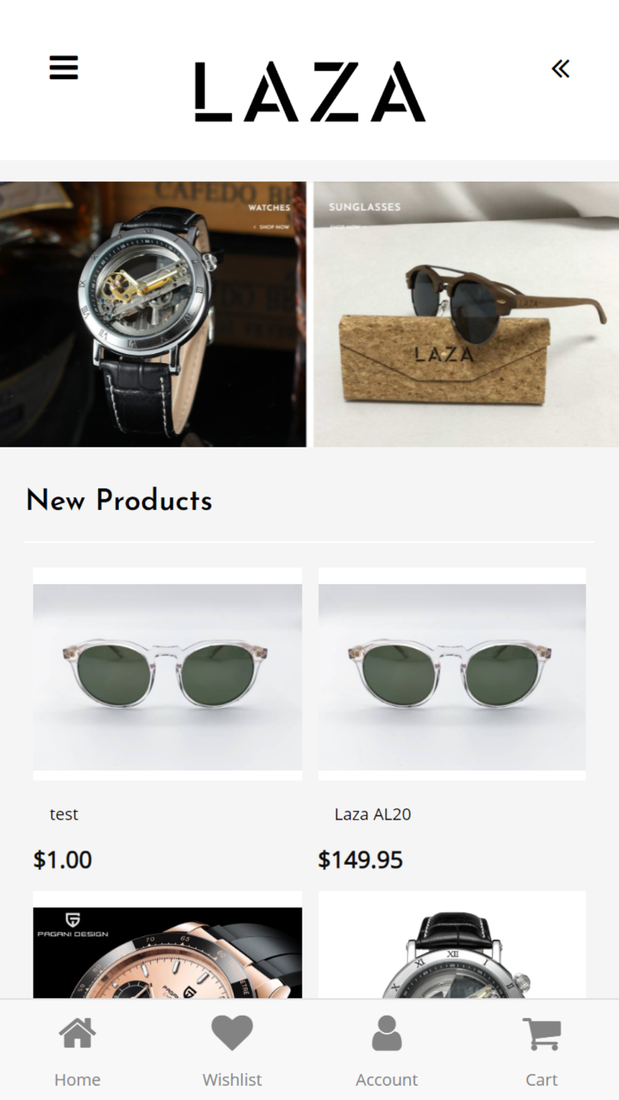Click the Laza AL20 product name
Viewport: 619px width, 1100px height.
tap(373, 814)
